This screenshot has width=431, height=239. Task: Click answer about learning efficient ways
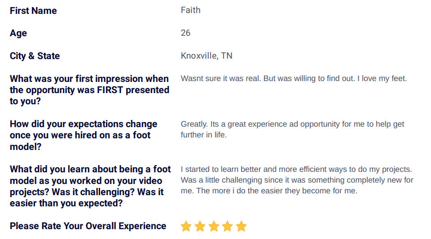point(297,180)
